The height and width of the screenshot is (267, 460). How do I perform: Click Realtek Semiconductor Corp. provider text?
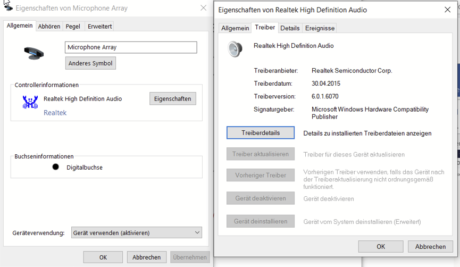pos(352,70)
